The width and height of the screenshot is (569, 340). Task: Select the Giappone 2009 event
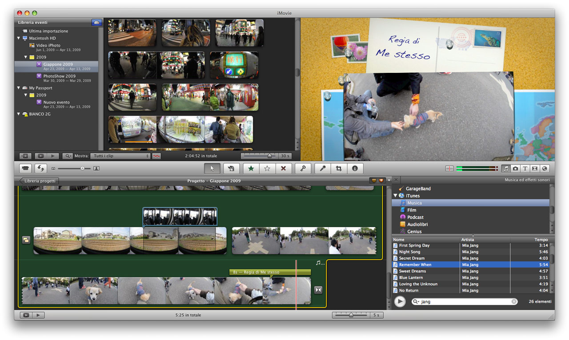[56, 66]
